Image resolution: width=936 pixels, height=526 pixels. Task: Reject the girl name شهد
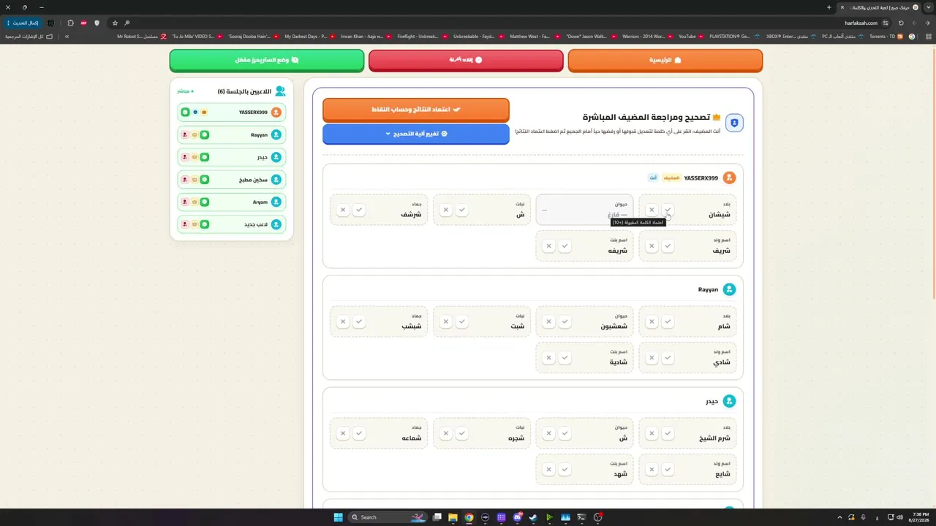548,469
